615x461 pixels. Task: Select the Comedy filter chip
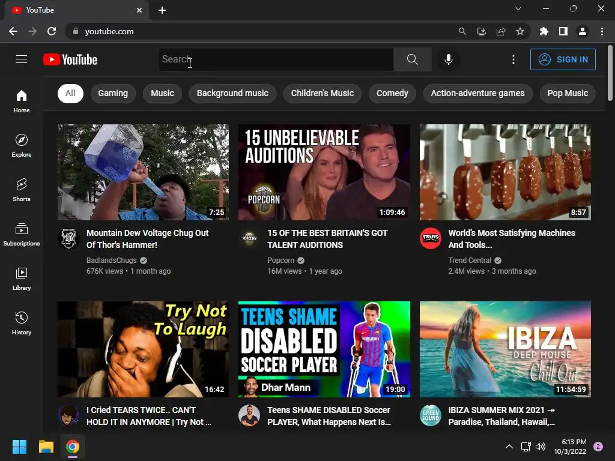392,93
